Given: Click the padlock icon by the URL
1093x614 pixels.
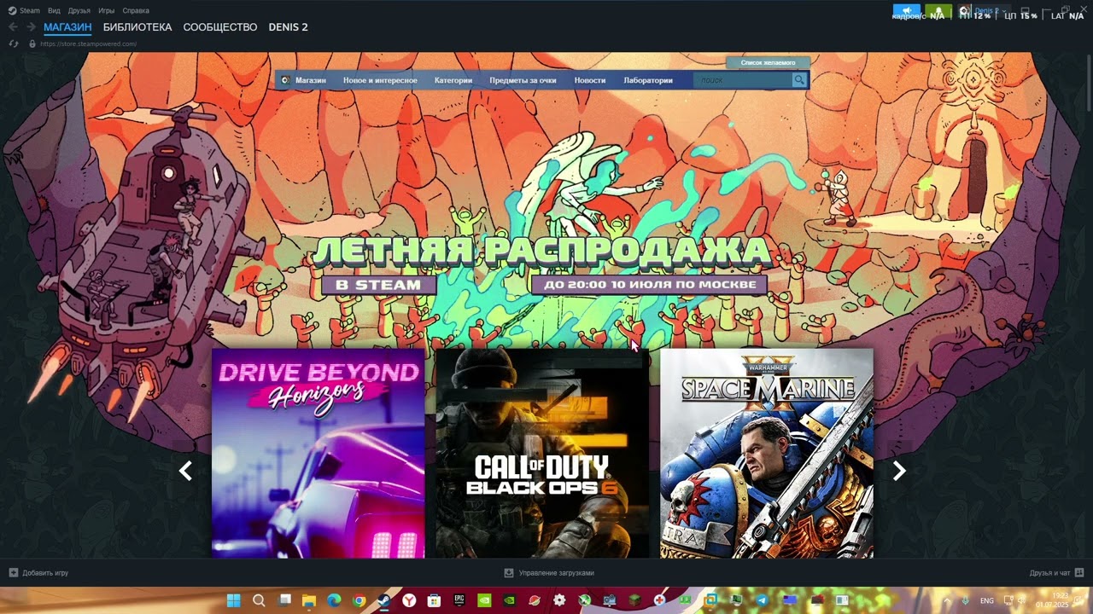Looking at the screenshot, I should [x=32, y=43].
